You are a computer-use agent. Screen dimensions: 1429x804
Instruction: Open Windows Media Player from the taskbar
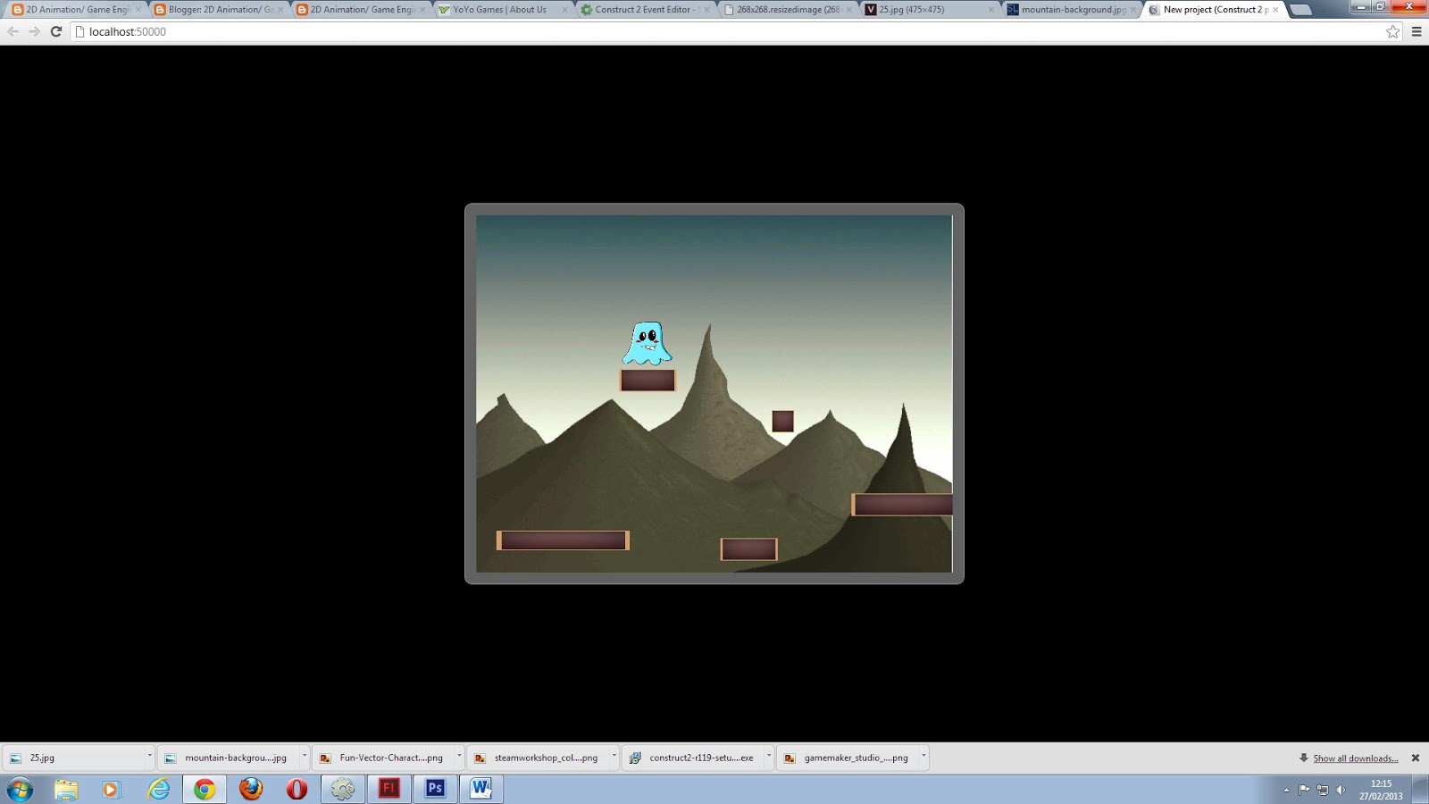click(109, 789)
